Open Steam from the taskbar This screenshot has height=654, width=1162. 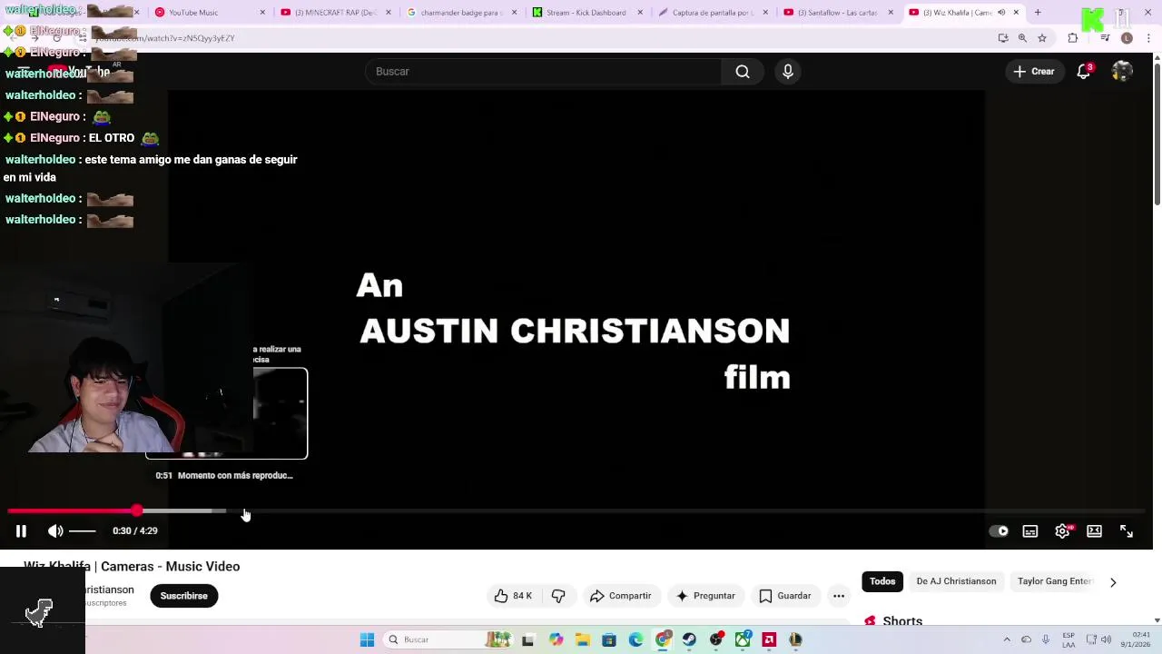pos(689,639)
